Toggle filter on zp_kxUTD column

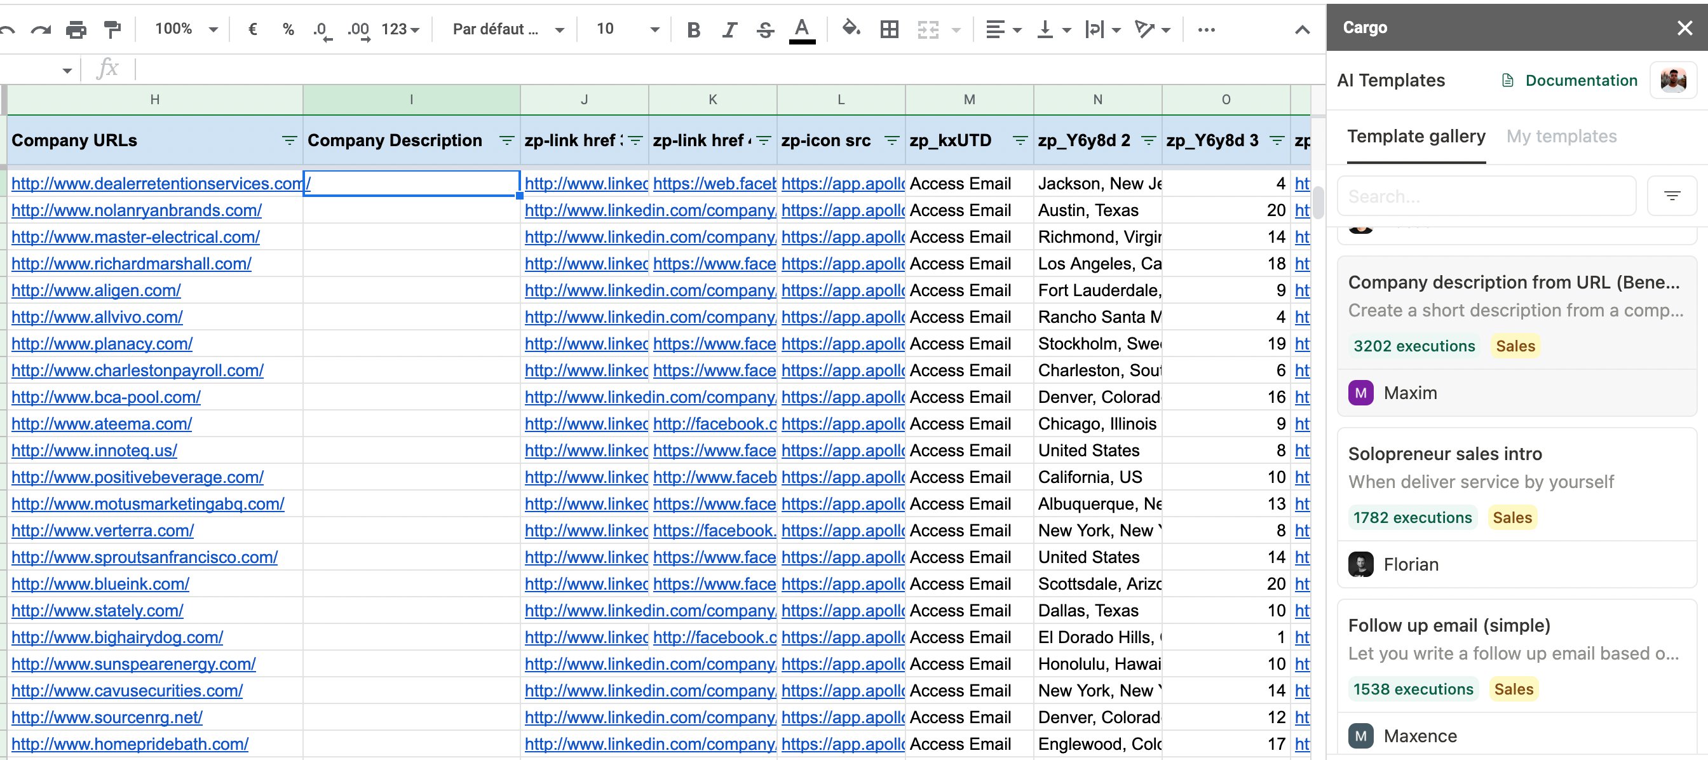point(1020,140)
